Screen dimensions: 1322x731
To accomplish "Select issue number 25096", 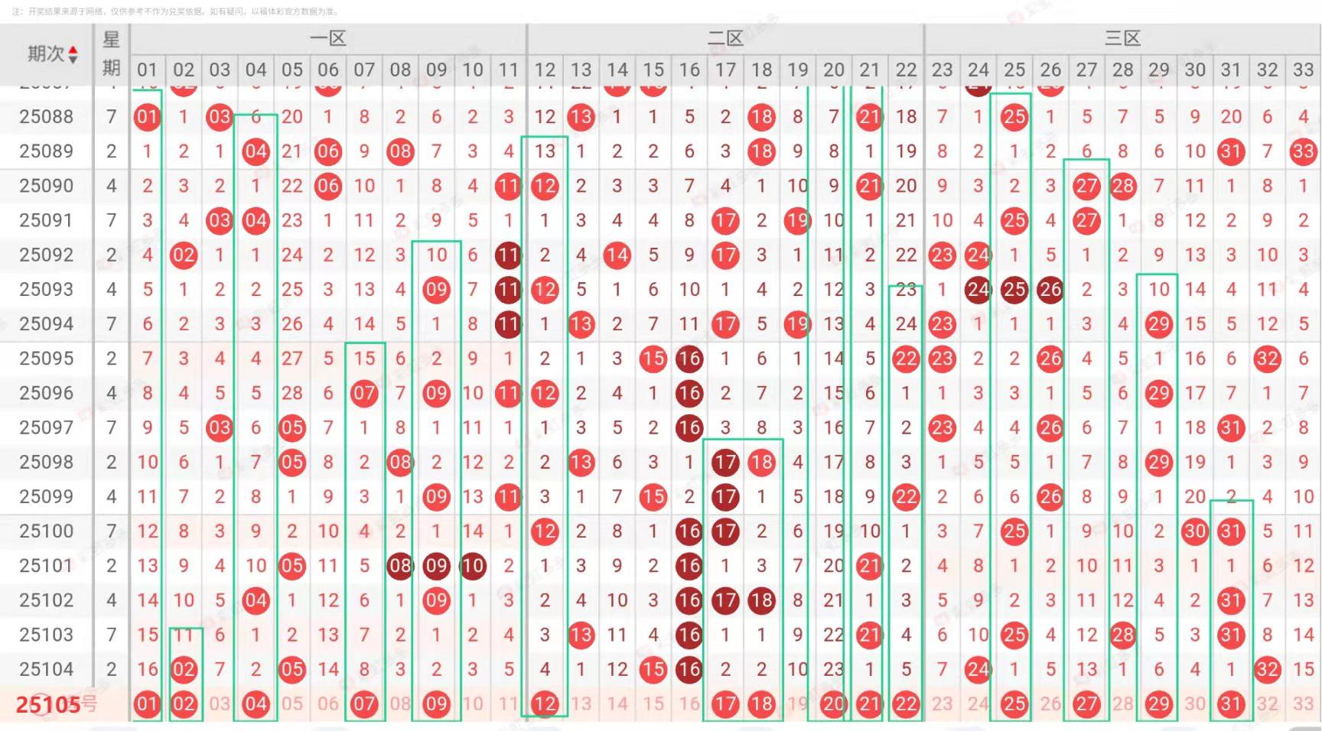I will point(47,393).
